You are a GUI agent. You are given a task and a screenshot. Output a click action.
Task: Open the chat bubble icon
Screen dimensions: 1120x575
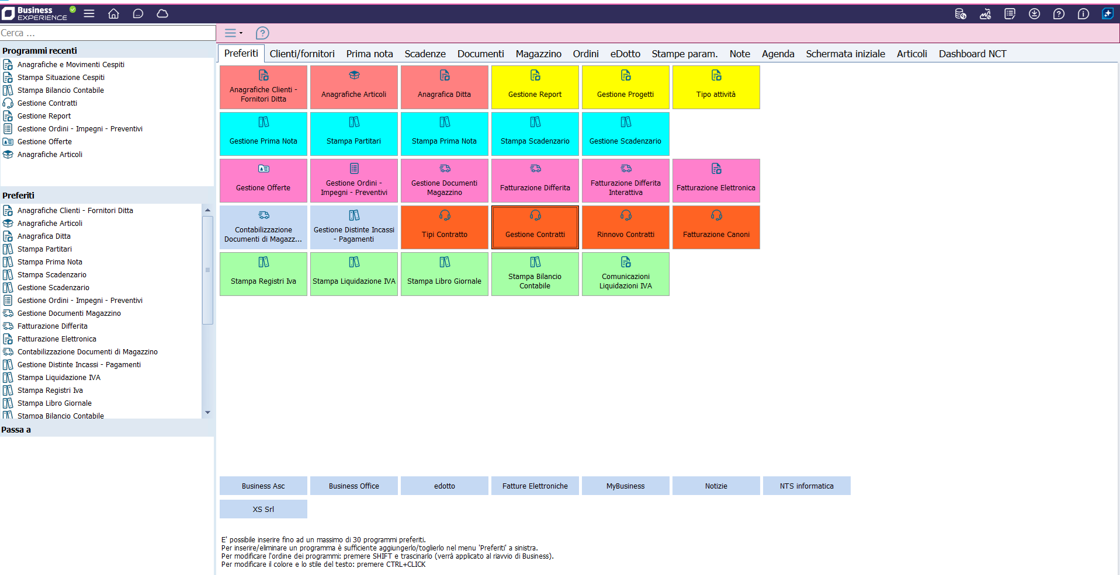click(x=138, y=13)
